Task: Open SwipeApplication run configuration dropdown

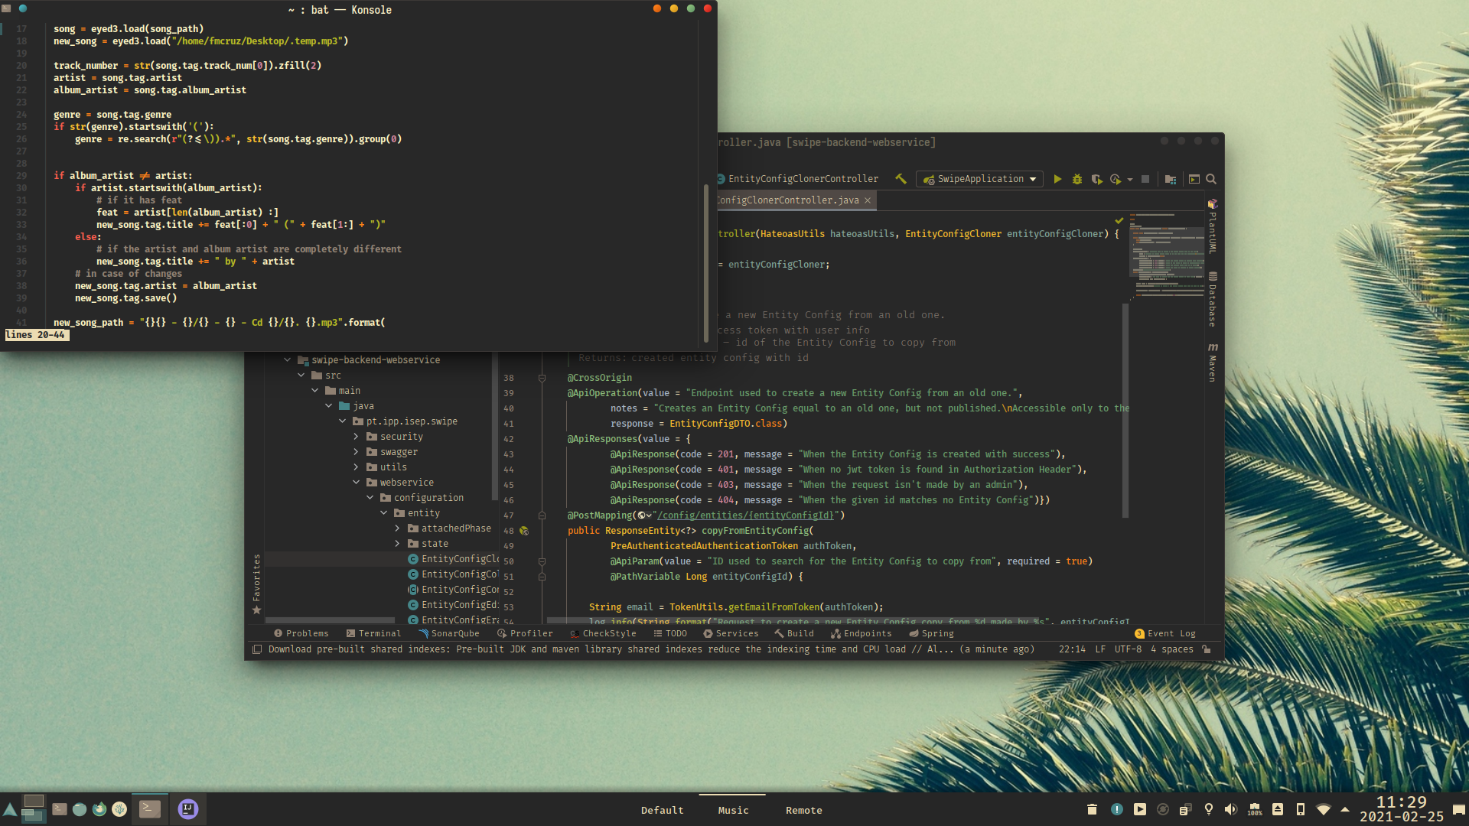Action: [980, 179]
